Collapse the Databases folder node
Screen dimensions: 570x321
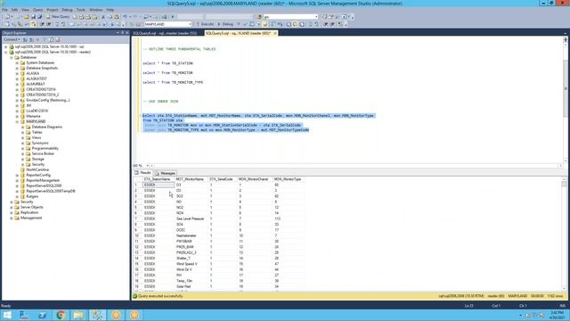tap(12, 57)
